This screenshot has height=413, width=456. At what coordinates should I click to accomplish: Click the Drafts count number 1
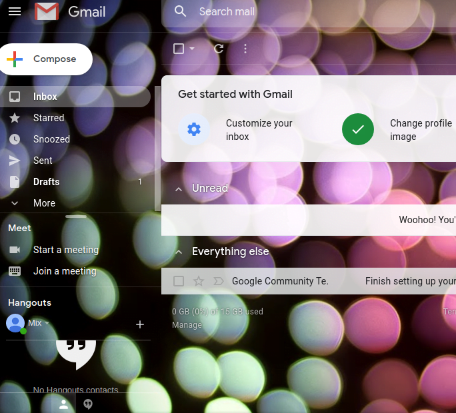click(140, 182)
